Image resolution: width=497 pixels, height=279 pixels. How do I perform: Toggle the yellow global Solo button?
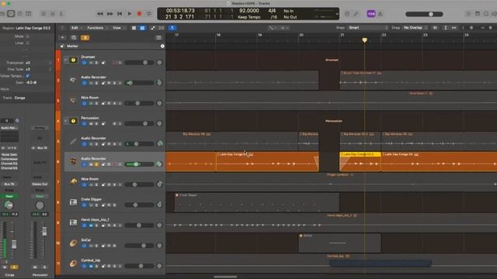[85, 38]
